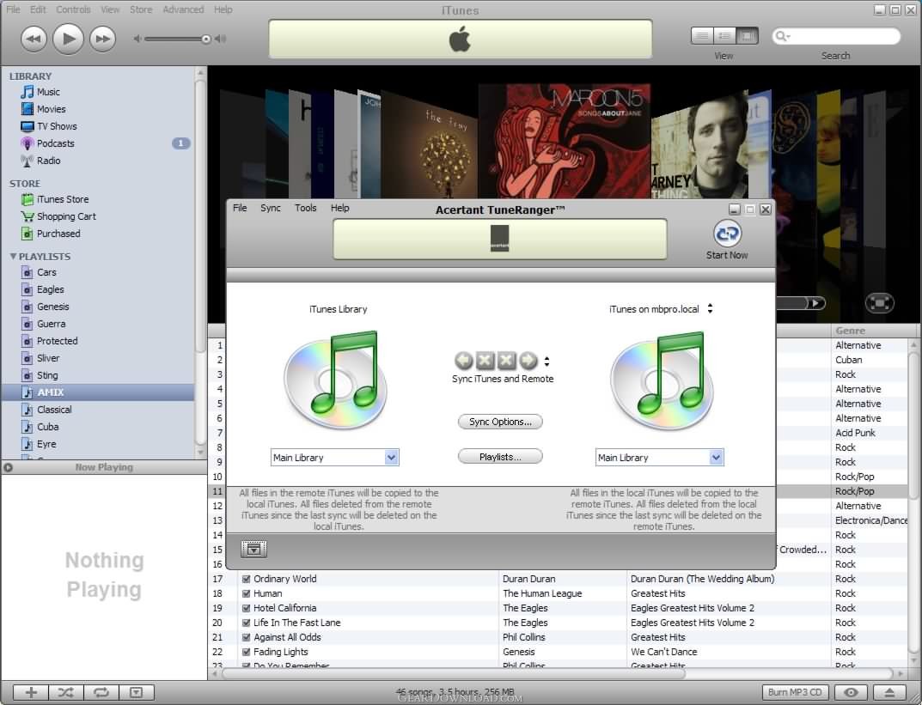Toggle shuffle playback button
922x705 pixels.
[66, 693]
